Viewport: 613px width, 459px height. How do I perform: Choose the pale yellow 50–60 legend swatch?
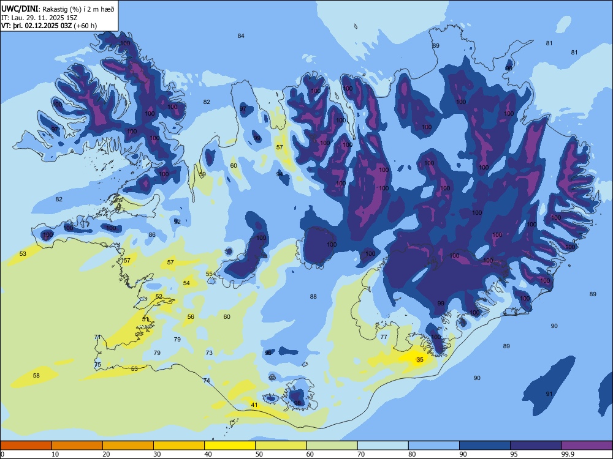(x=281, y=446)
